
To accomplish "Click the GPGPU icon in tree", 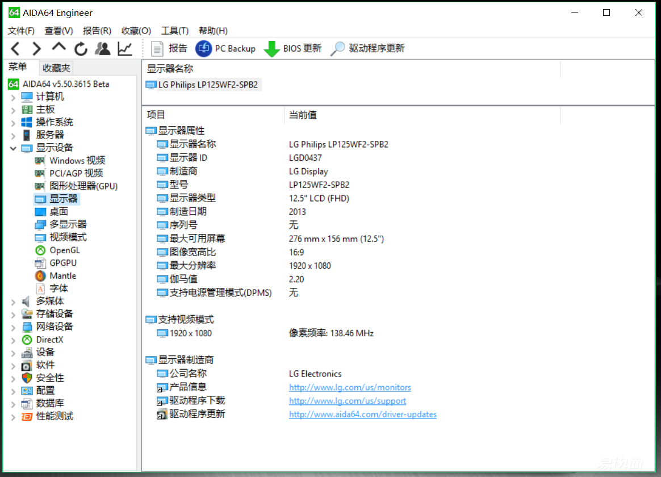I will coord(40,263).
